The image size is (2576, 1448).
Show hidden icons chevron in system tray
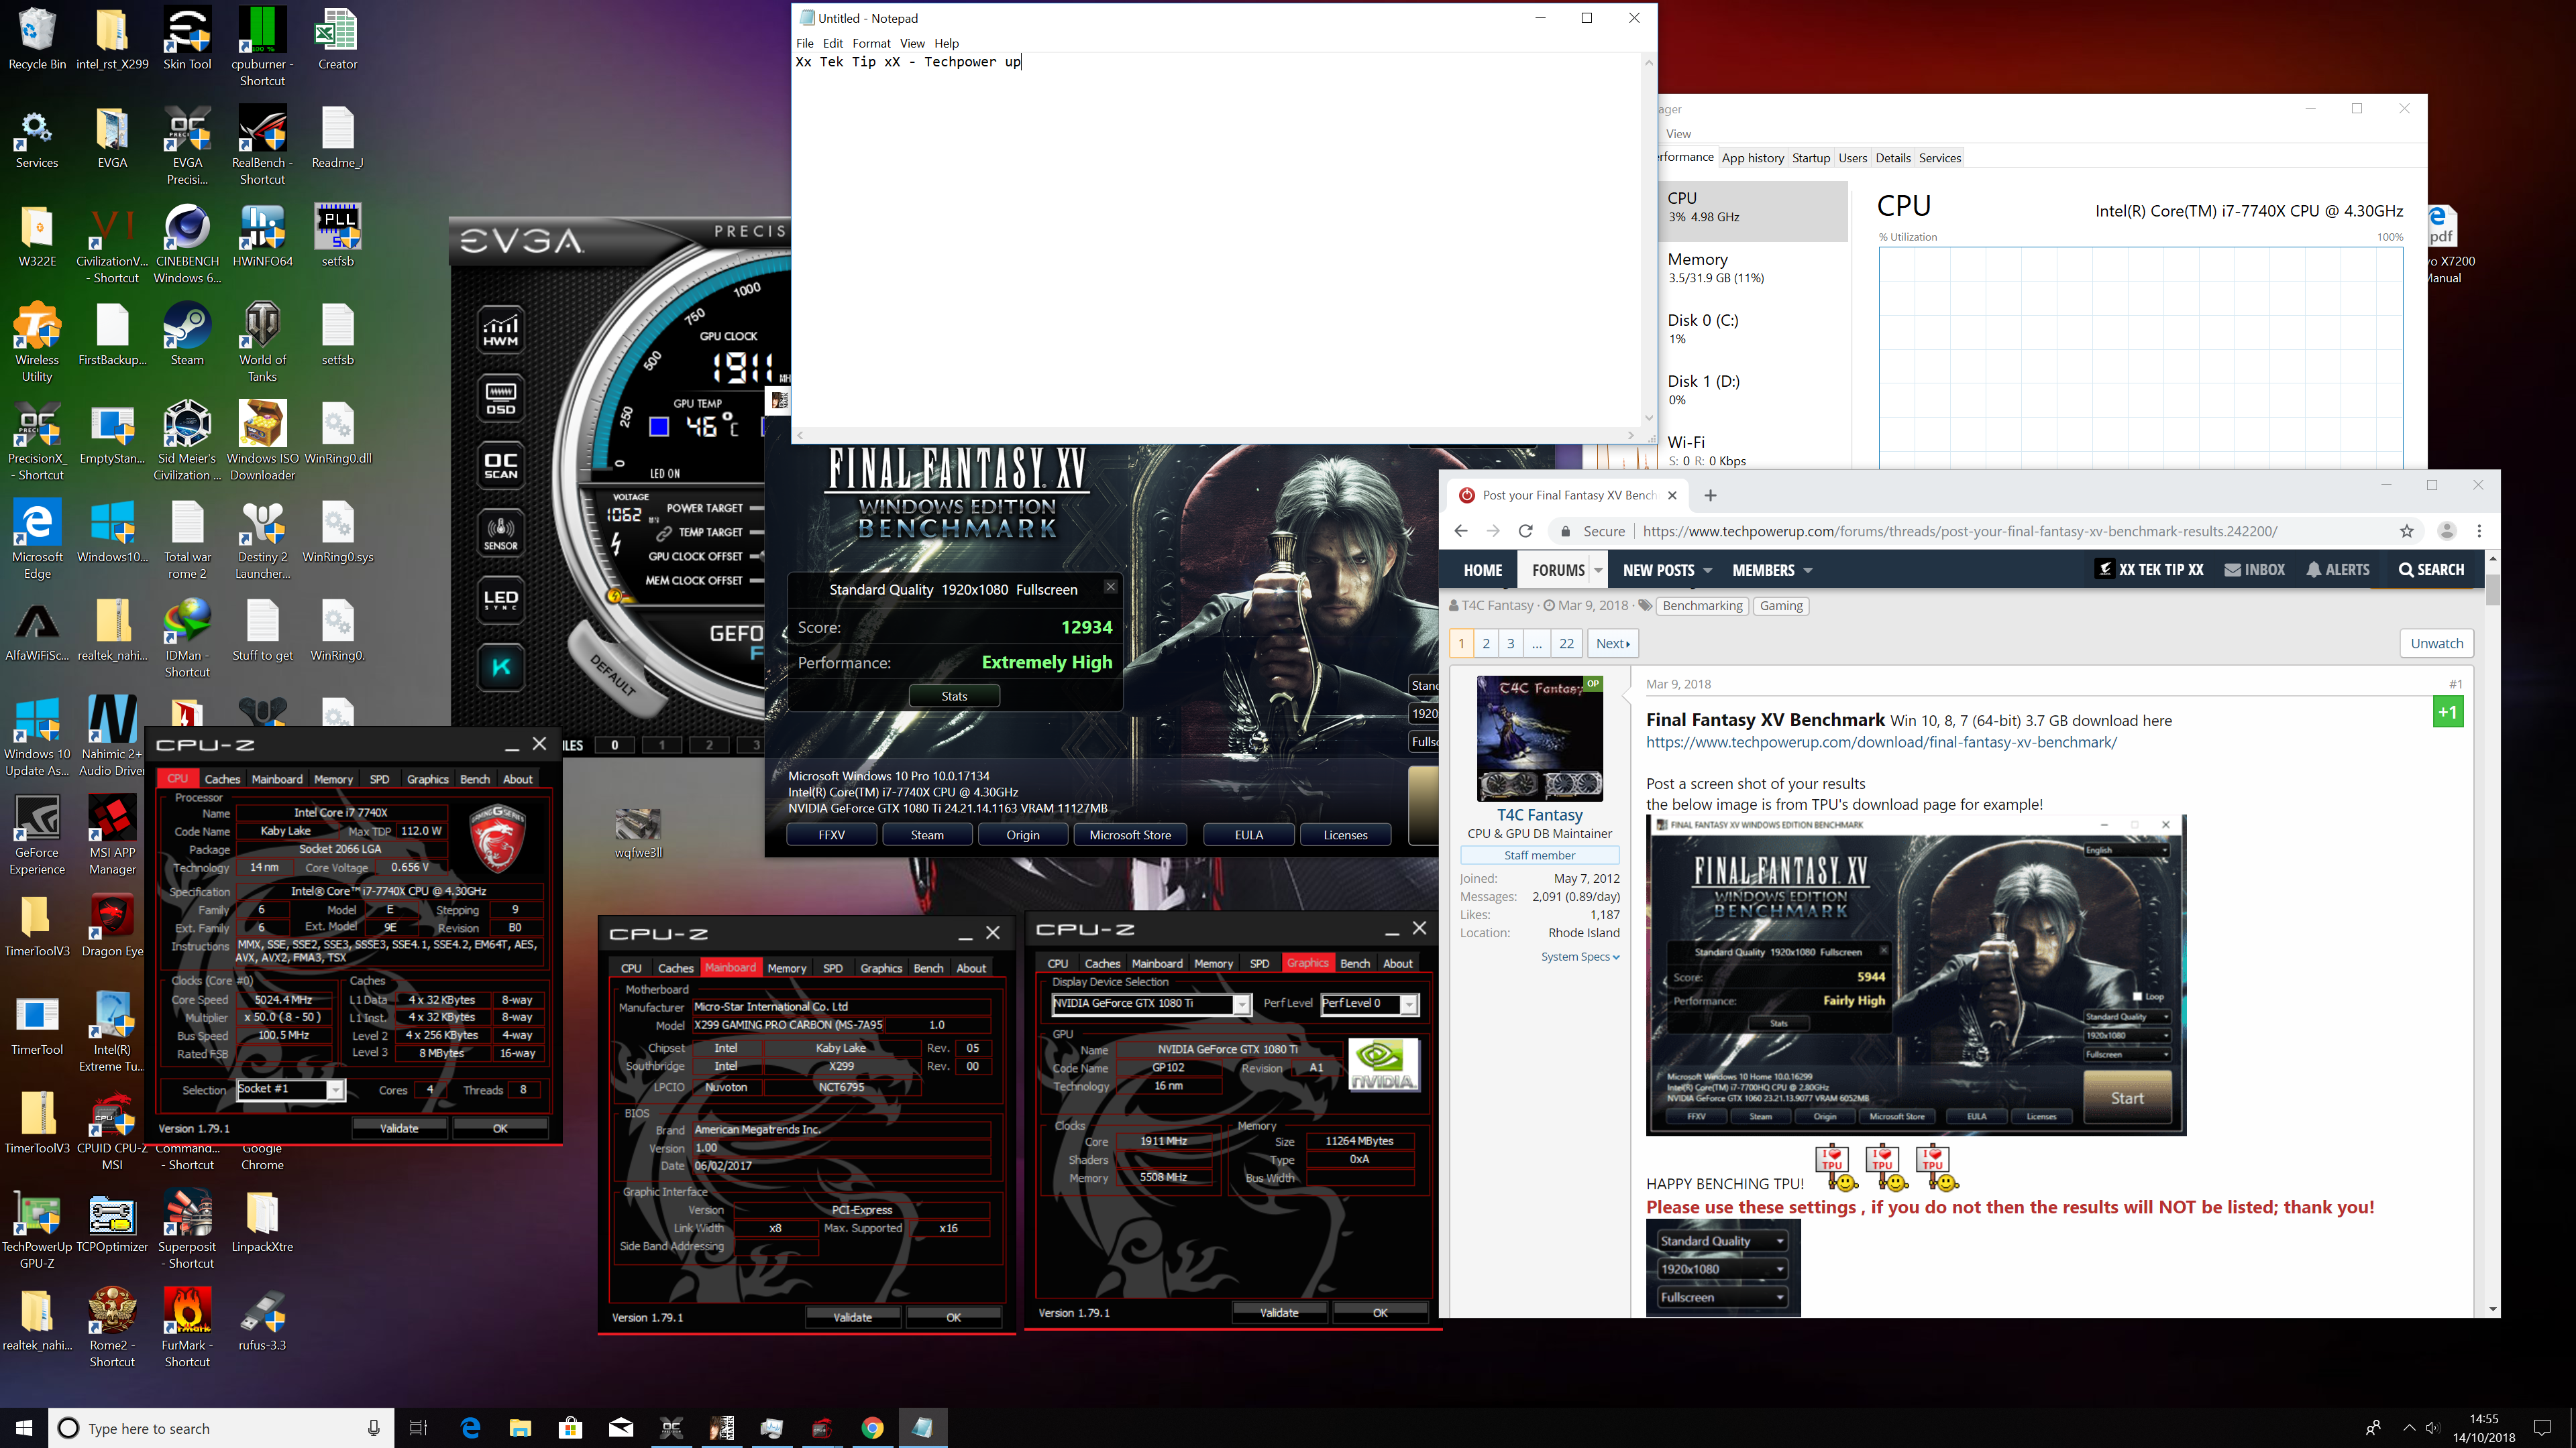click(x=2409, y=1427)
